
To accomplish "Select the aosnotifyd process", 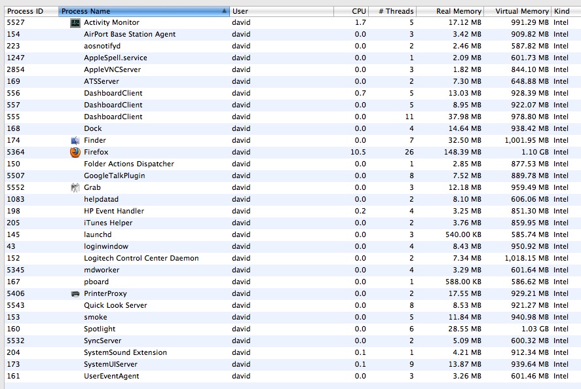I will click(x=102, y=46).
